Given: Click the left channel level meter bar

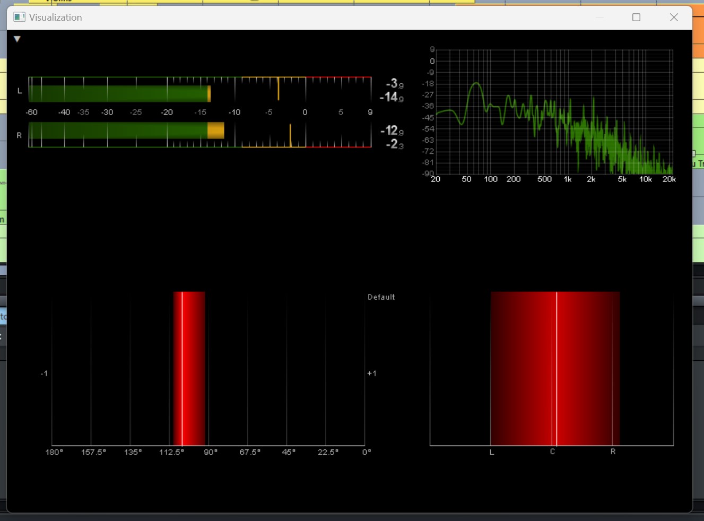Looking at the screenshot, I should pyautogui.click(x=200, y=89).
